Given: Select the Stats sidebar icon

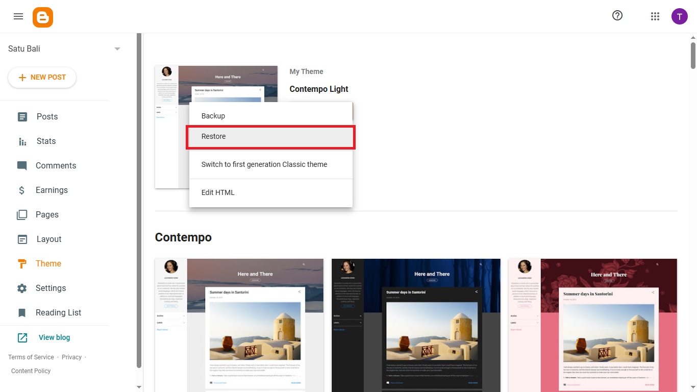Looking at the screenshot, I should pos(22,141).
